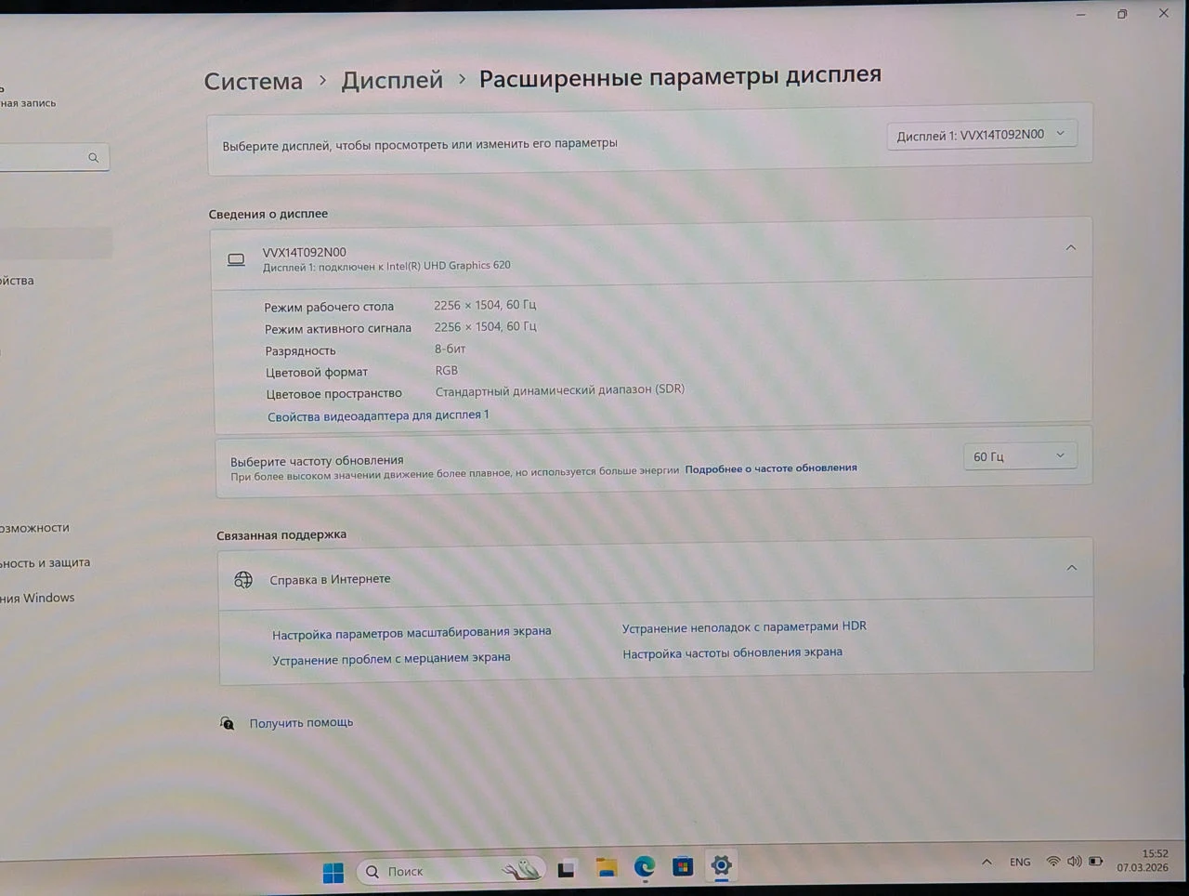The width and height of the screenshot is (1189, 896).
Task: Click the taskbar Поиск search box
Action: [451, 871]
